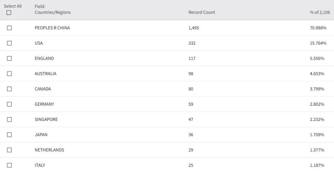This screenshot has width=334, height=172.
Task: Click the Countries/Regions field header
Action: pyautogui.click(x=53, y=12)
